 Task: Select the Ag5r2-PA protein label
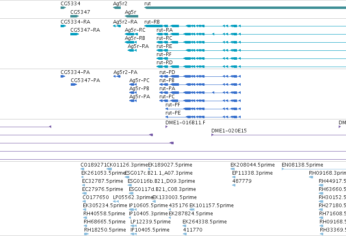pyautogui.click(x=125, y=72)
